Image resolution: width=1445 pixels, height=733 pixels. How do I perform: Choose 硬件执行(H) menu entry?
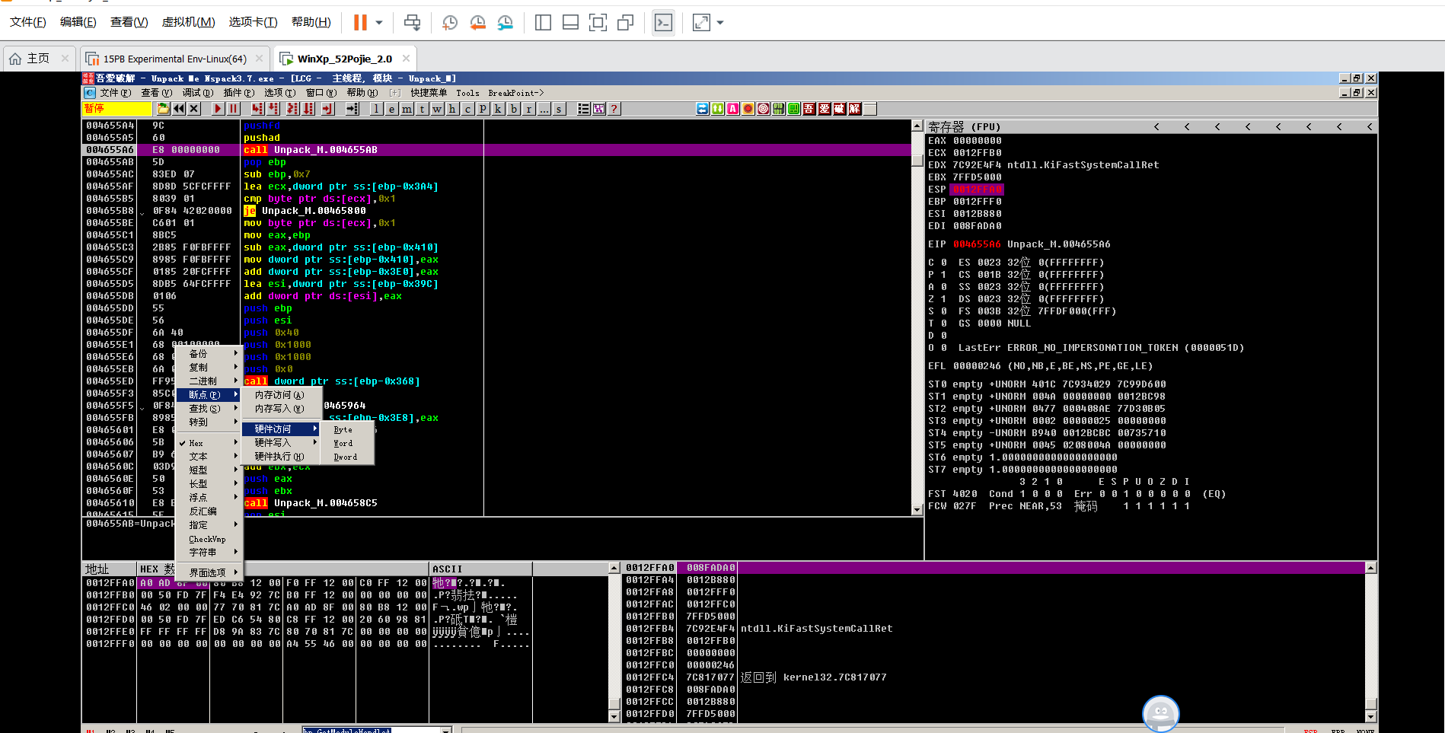click(x=280, y=456)
